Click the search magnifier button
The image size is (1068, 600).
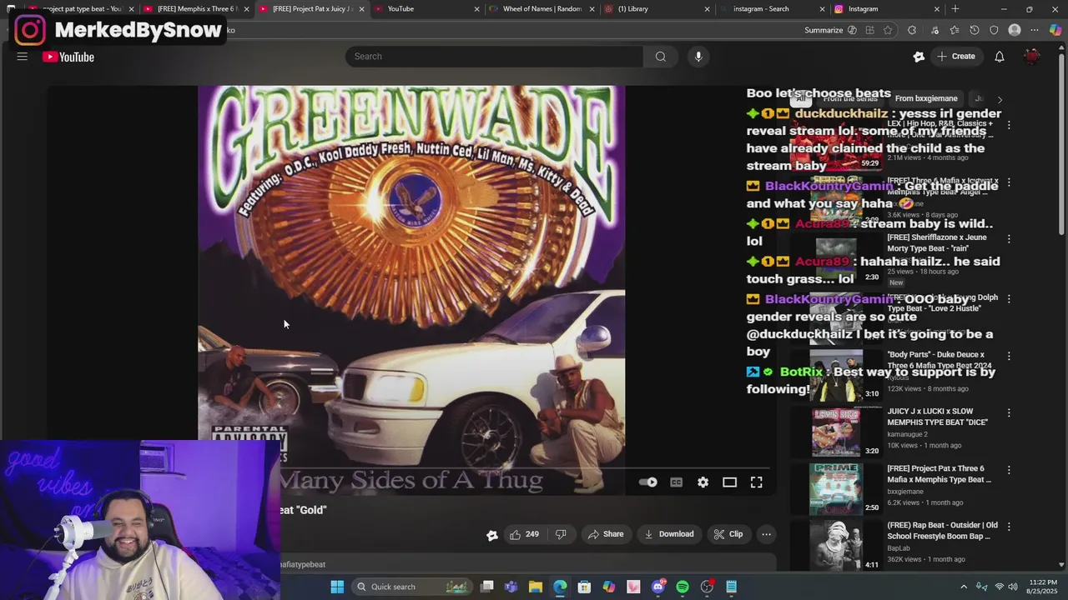click(661, 57)
